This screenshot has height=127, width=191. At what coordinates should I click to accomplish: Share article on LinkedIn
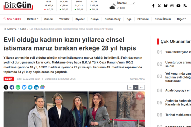[36, 87]
